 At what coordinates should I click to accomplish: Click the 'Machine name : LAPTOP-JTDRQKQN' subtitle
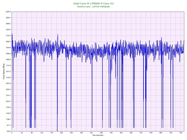93,7
